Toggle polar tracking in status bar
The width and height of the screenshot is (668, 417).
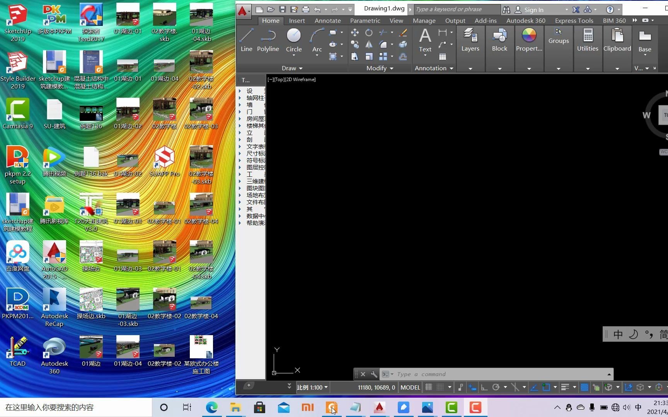tap(496, 387)
